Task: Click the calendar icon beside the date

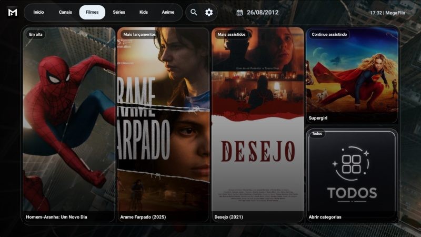Action: pos(239,13)
